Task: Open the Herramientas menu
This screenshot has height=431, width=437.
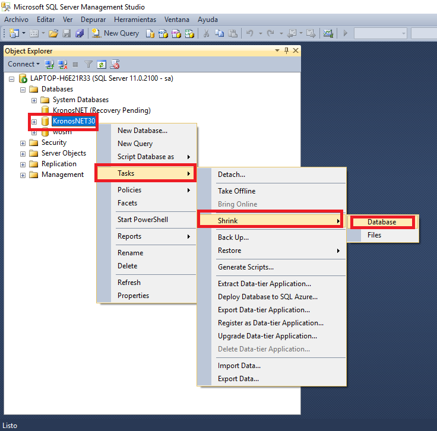Action: [x=135, y=20]
